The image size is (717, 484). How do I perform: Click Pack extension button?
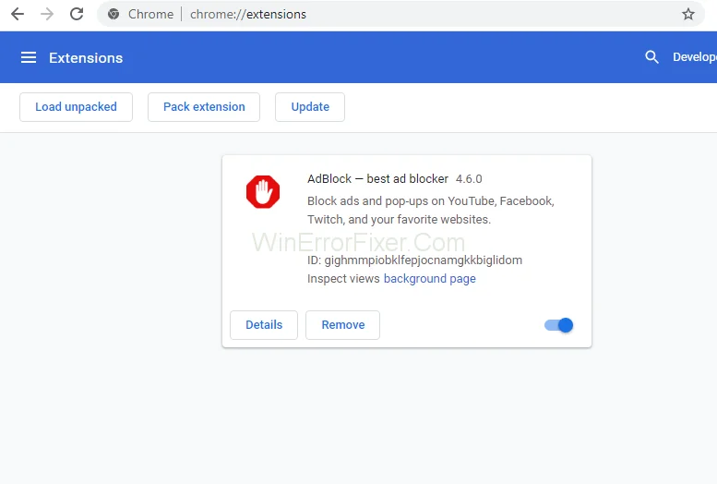click(x=204, y=107)
